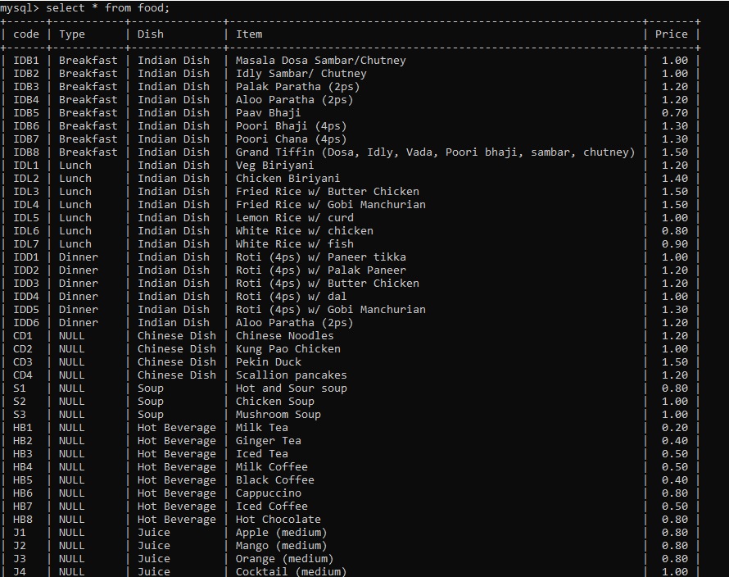Click price 1.40 in Chicken Biriyani row

pos(675,178)
